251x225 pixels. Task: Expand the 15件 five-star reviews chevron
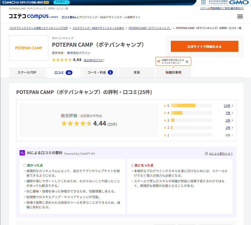(232, 106)
